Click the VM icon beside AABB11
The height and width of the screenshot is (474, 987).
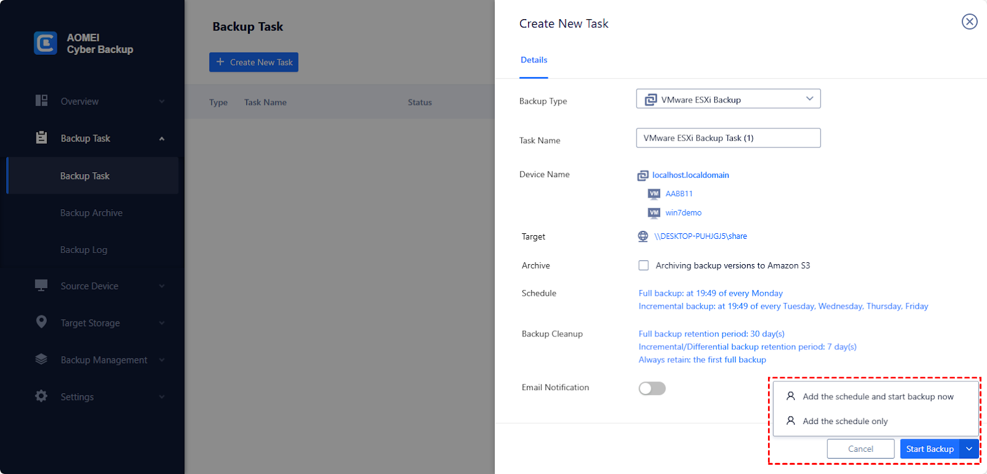(x=654, y=194)
